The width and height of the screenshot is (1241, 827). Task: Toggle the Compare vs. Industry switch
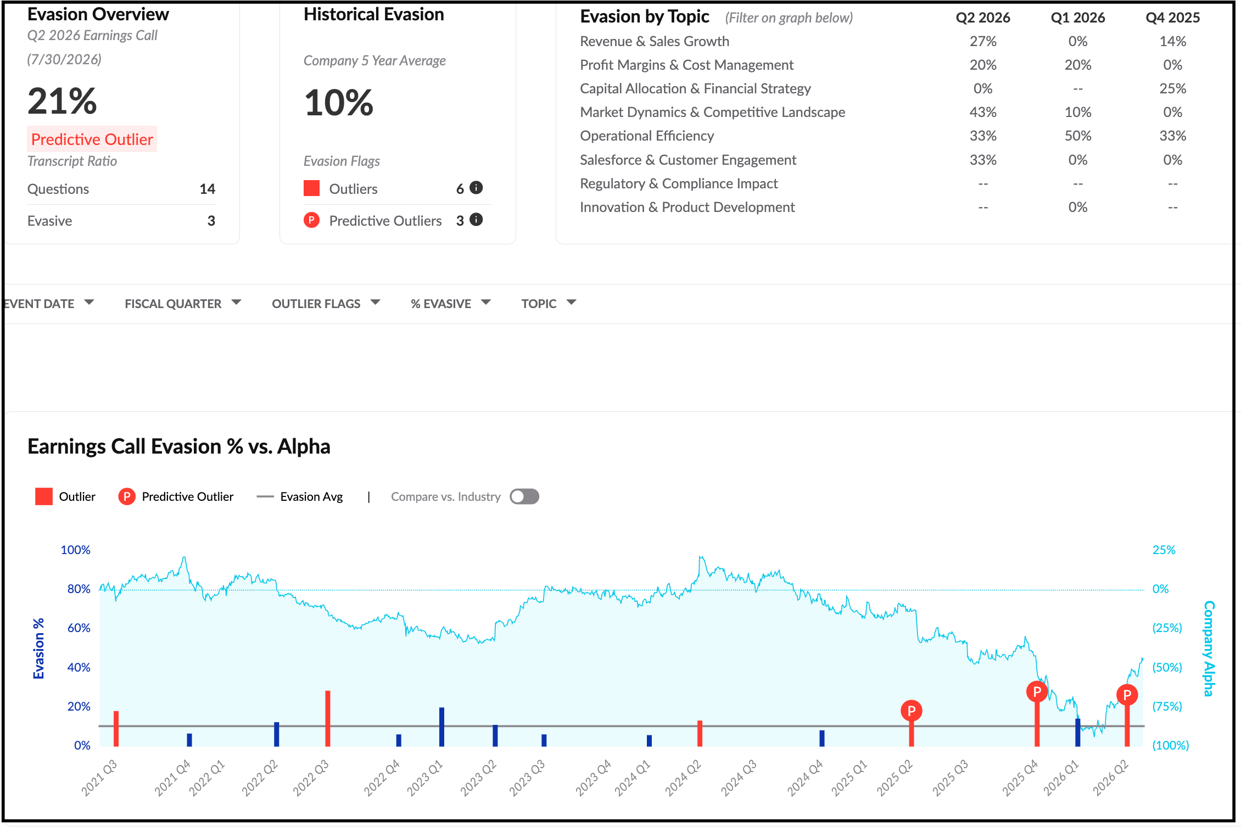524,496
